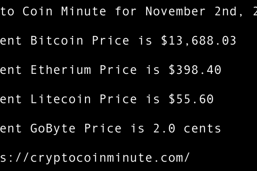Viewport: 257px width, 171px height.
Task: Click the $55.60 price value
Action: point(191,99)
